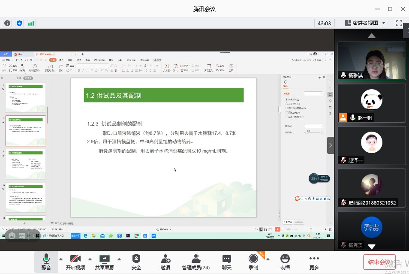The height and width of the screenshot is (274, 409).
Task: Open the 演讲者视图 view dropdown
Action: tap(365, 23)
